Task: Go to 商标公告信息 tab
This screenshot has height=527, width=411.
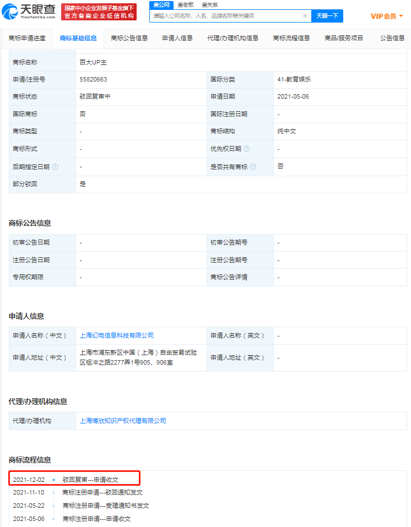Action: (129, 39)
